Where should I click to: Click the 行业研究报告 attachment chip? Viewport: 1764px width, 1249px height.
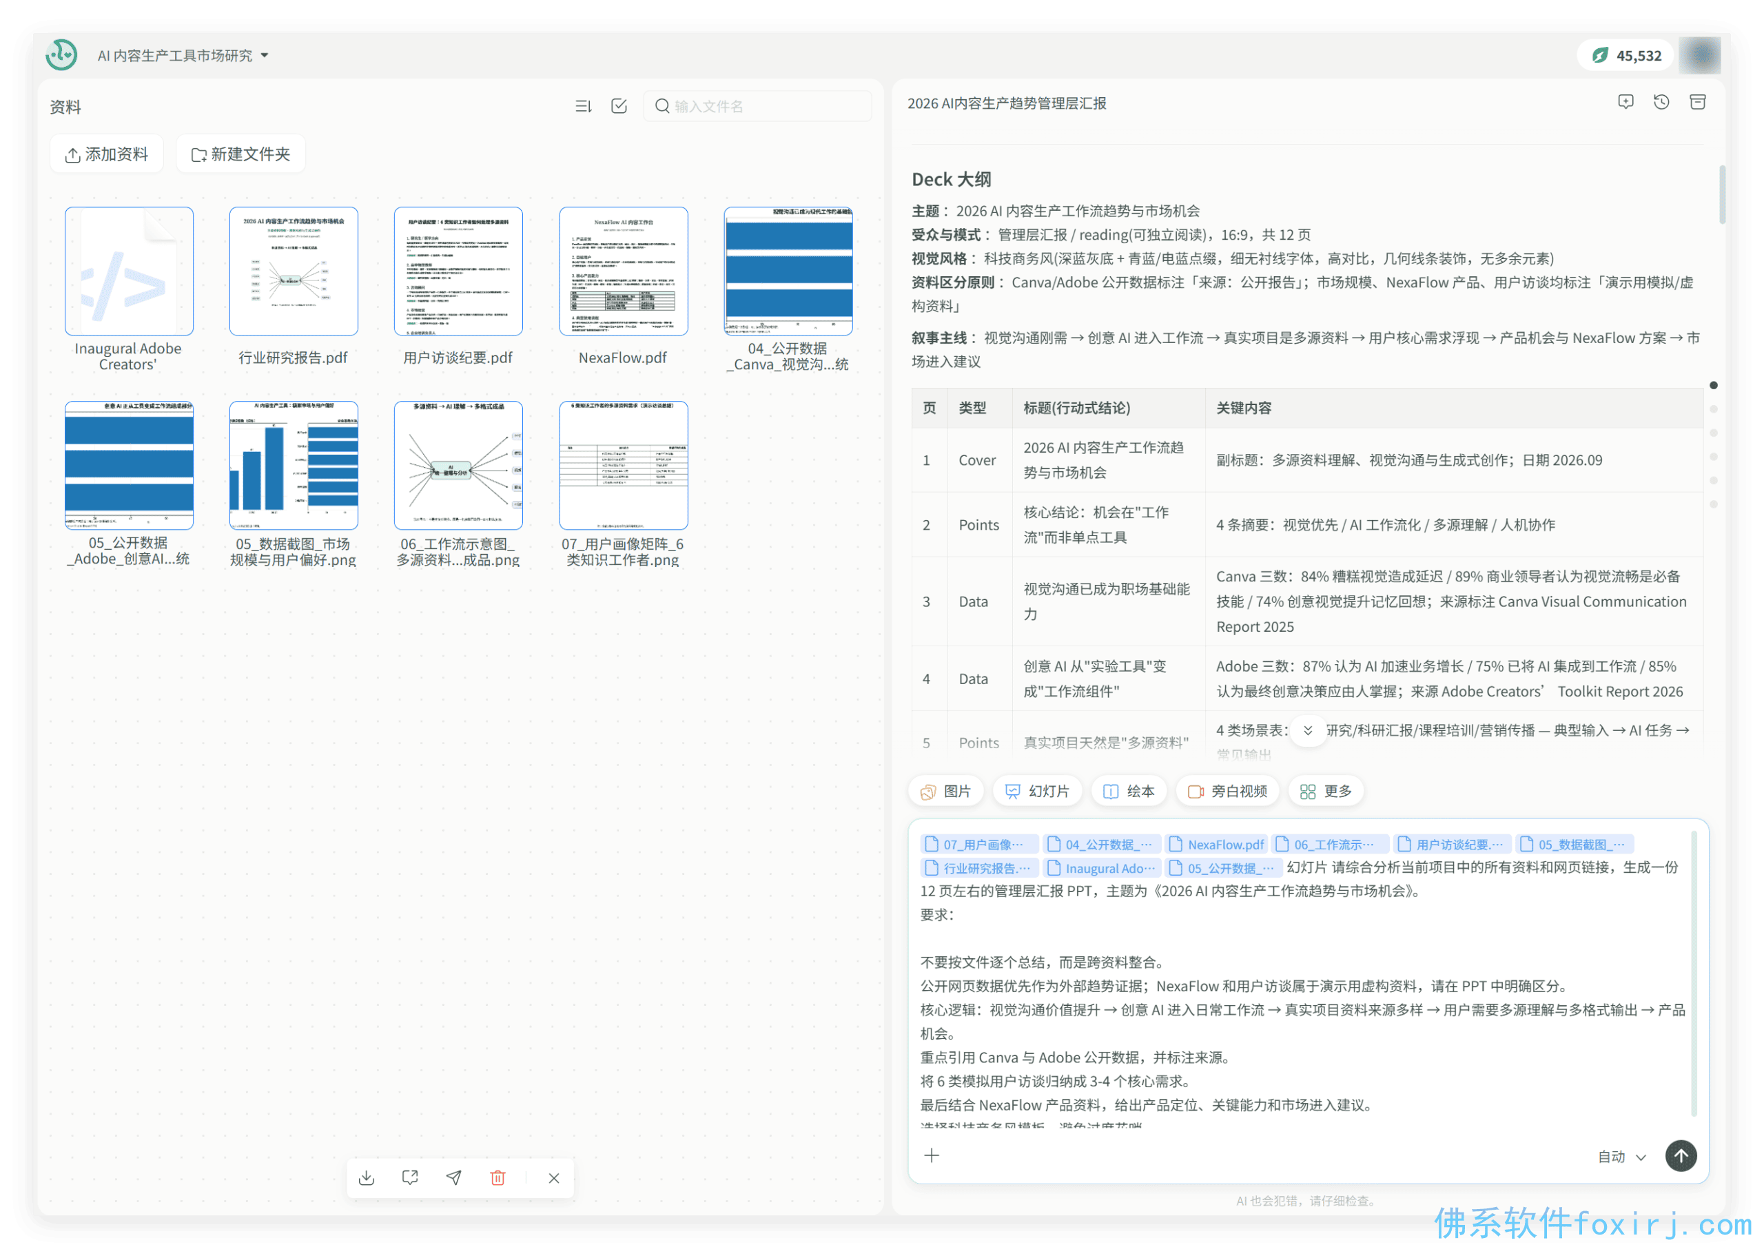(978, 867)
